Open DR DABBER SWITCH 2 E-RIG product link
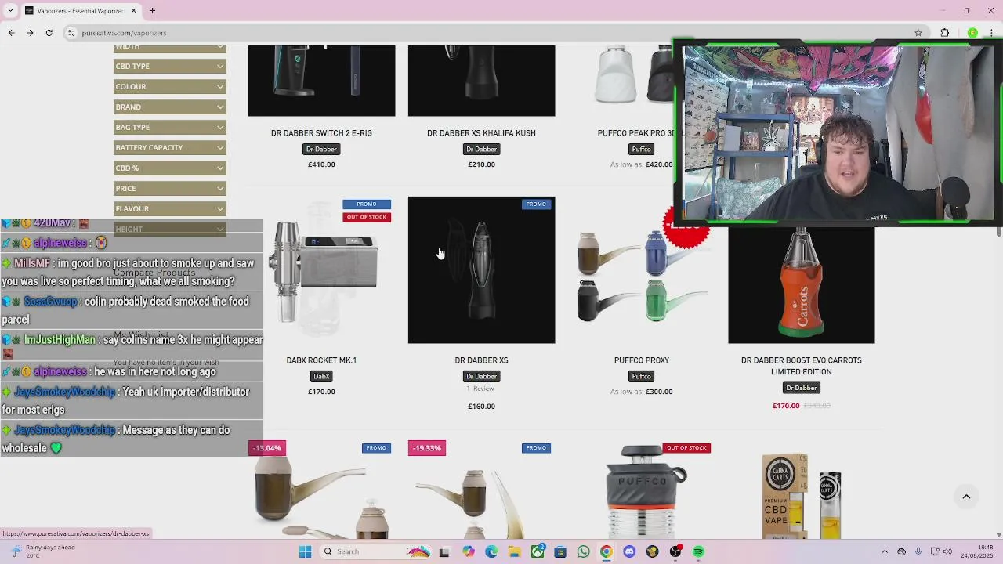Screen dimensions: 1003x564 (x=321, y=133)
